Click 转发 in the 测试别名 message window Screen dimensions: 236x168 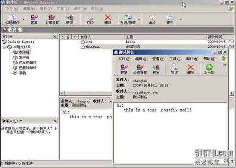pyautogui.click(x=156, y=69)
